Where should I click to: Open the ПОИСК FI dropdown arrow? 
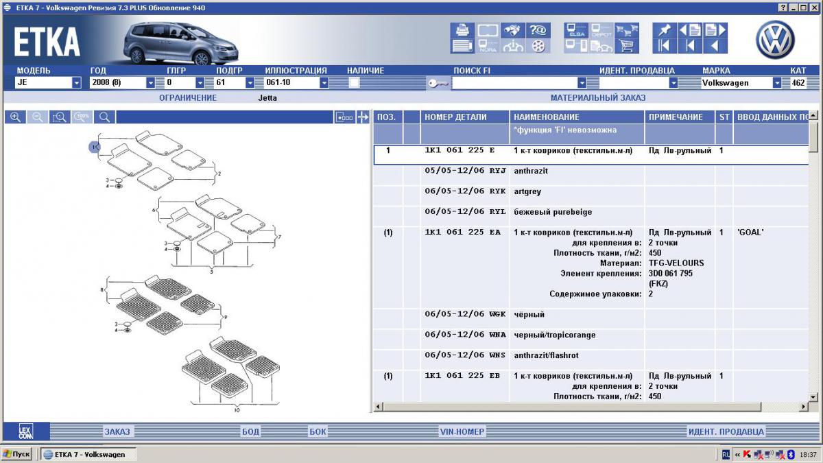tap(582, 83)
